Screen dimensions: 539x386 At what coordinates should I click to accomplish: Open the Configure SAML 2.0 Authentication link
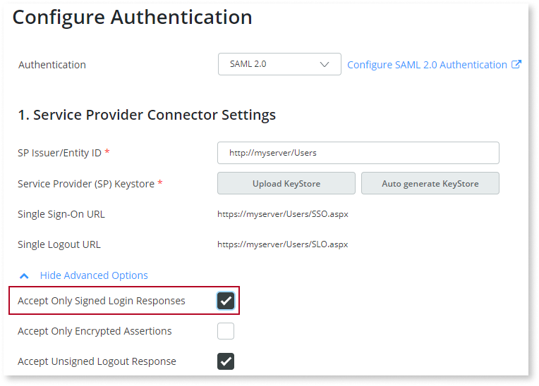click(x=427, y=65)
